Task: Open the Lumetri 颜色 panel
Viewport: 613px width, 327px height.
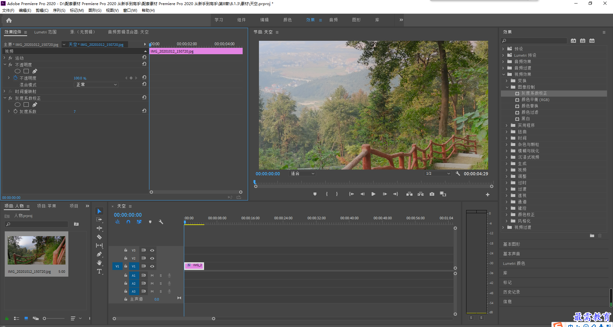Action: click(x=514, y=263)
